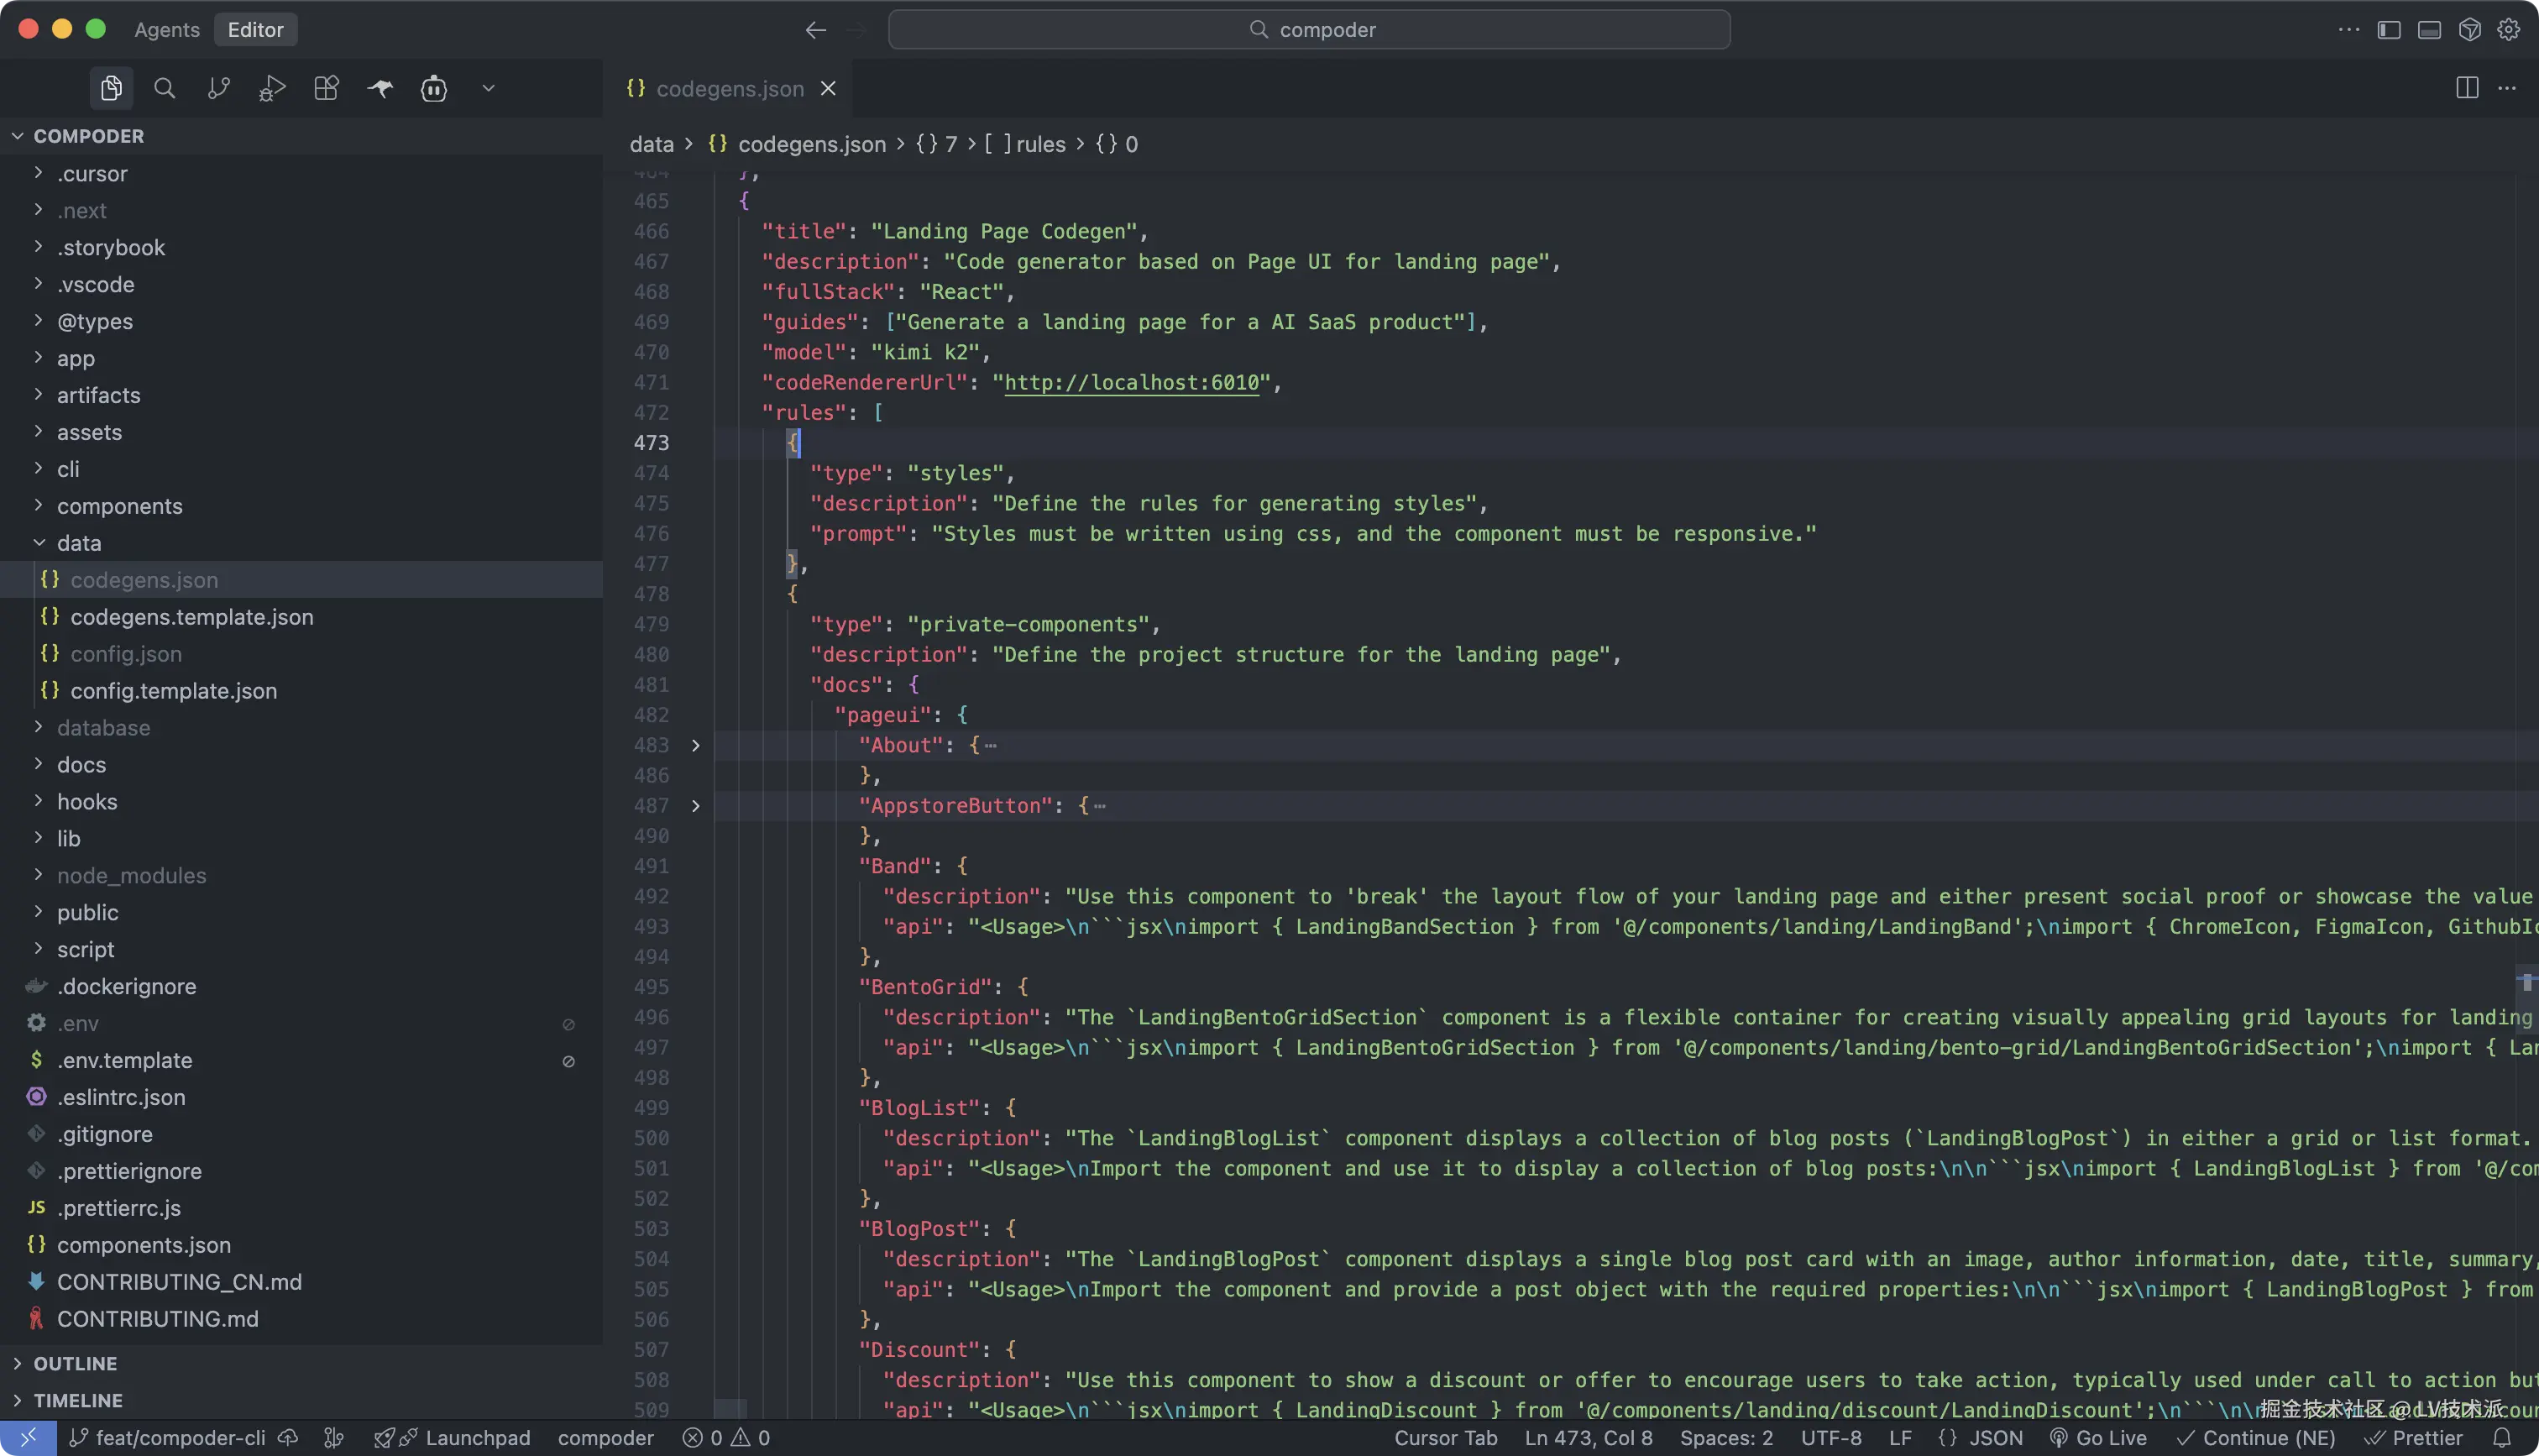Click the notifications bell in the status bar

(x=2502, y=1438)
